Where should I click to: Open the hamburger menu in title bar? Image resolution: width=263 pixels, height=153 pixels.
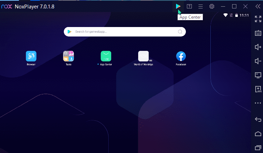click(201, 6)
